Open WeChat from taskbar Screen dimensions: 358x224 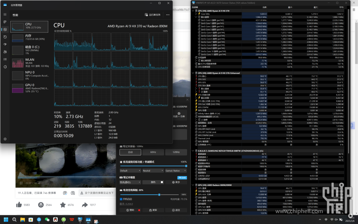(x=47, y=220)
